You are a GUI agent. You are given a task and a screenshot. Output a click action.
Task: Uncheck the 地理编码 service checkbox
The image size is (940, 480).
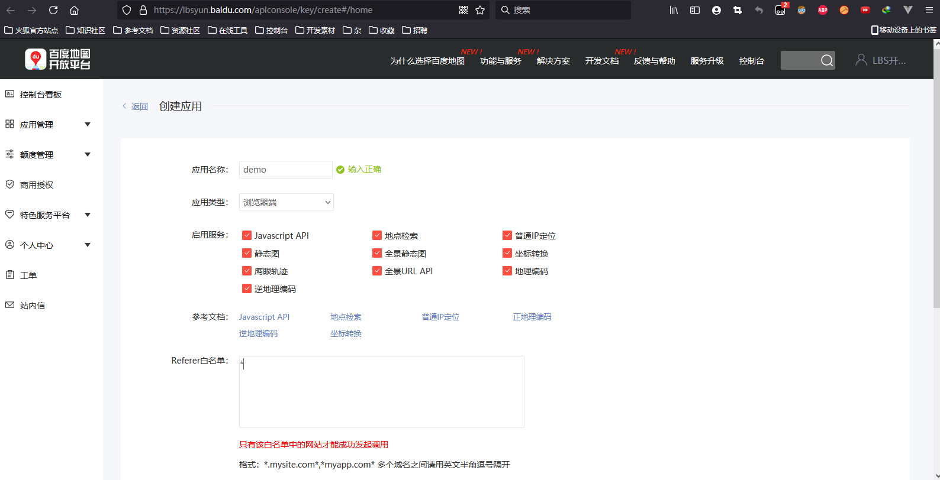507,271
